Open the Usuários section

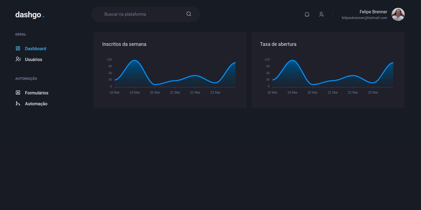(33, 59)
